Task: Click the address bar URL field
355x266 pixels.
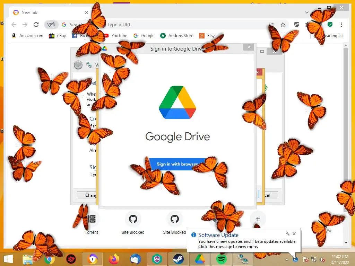Action: pyautogui.click(x=165, y=25)
